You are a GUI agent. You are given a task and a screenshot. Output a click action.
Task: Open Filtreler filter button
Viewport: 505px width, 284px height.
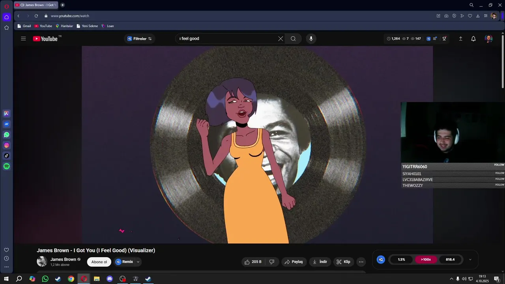[x=140, y=39]
